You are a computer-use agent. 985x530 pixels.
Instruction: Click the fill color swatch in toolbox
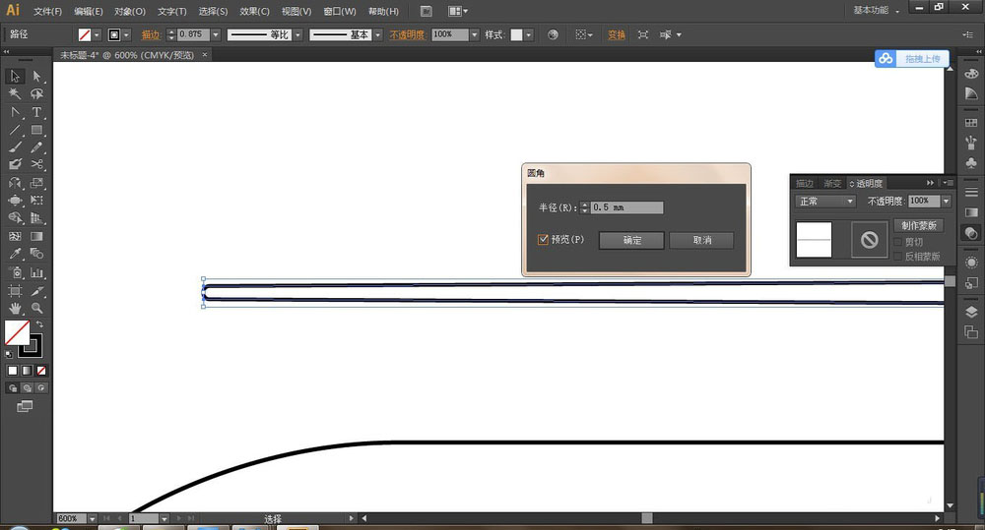17,332
